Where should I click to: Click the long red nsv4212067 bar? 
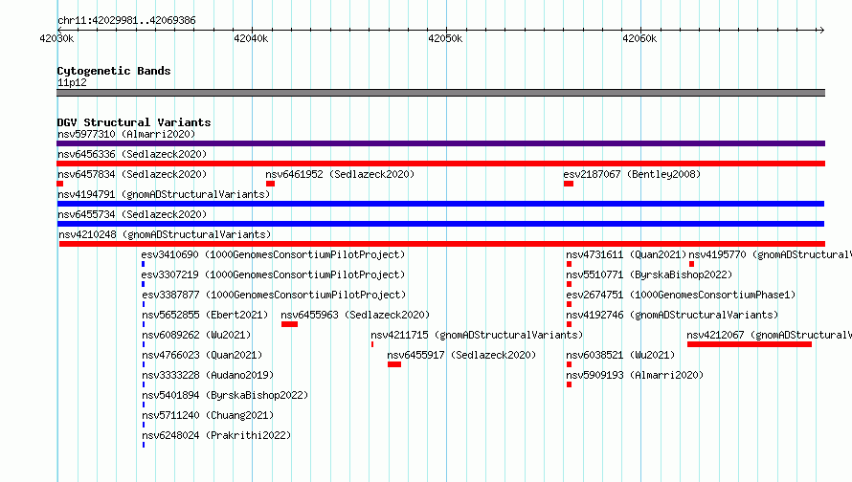(x=750, y=344)
